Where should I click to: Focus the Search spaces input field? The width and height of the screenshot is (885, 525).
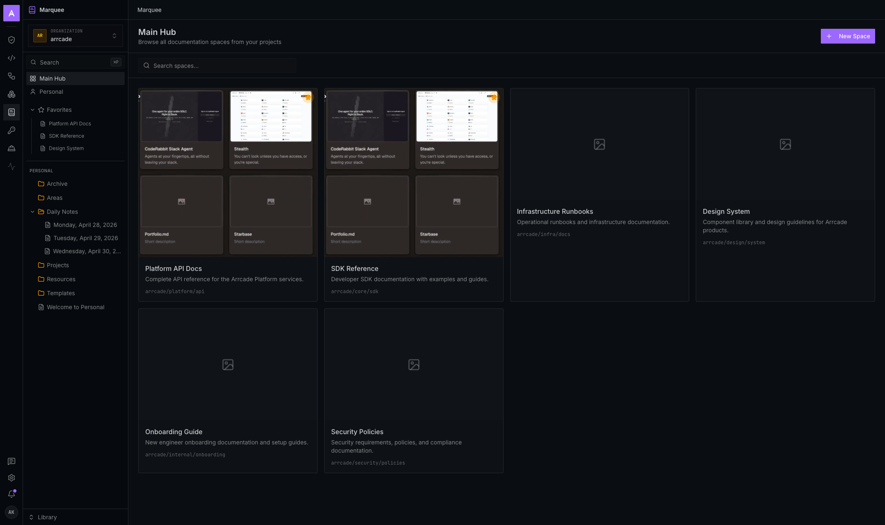click(217, 66)
